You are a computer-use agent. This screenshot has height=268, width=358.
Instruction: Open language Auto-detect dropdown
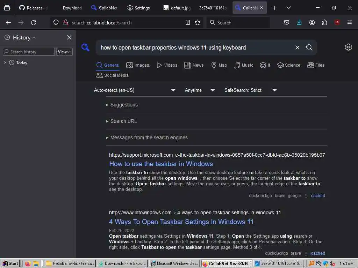pos(135,90)
